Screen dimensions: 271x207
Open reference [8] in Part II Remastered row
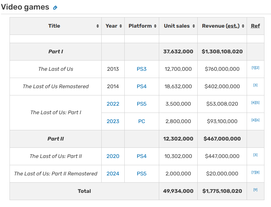[258, 172]
